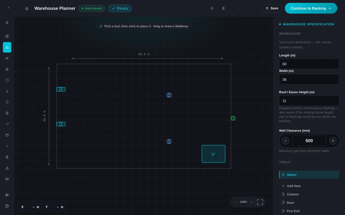345x215 pixels.
Task: Choose the Fire Exit tool
Action: (309, 211)
